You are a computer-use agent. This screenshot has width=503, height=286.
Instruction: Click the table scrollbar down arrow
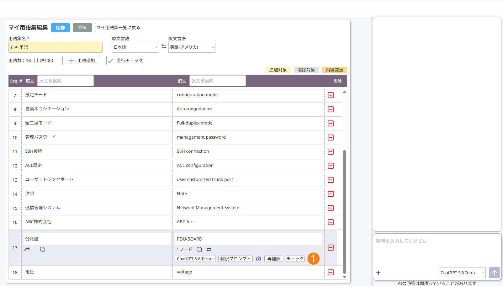click(x=344, y=277)
